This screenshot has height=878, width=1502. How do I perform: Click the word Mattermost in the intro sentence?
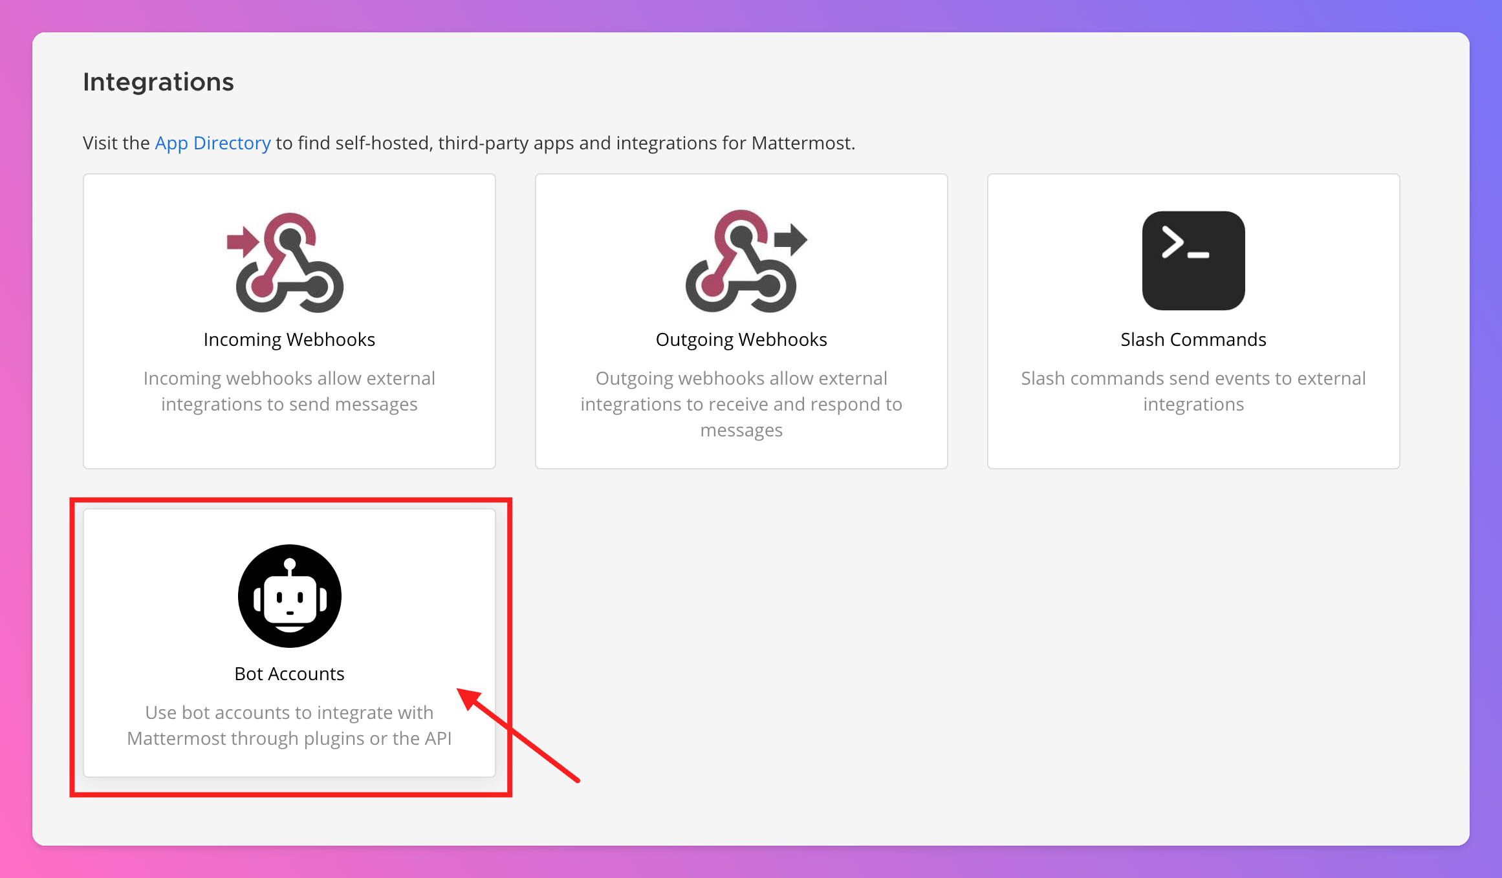point(801,143)
